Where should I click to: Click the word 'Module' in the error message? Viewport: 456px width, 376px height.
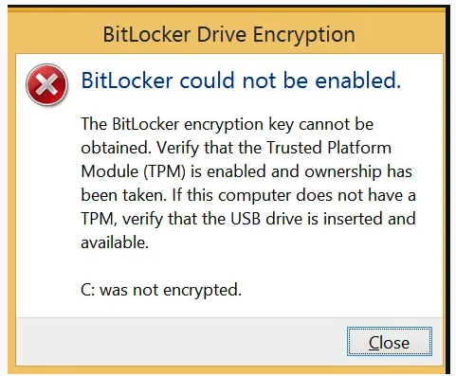(x=110, y=171)
